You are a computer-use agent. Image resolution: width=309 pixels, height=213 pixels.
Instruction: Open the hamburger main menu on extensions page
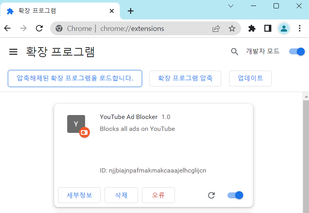pyautogui.click(x=13, y=52)
